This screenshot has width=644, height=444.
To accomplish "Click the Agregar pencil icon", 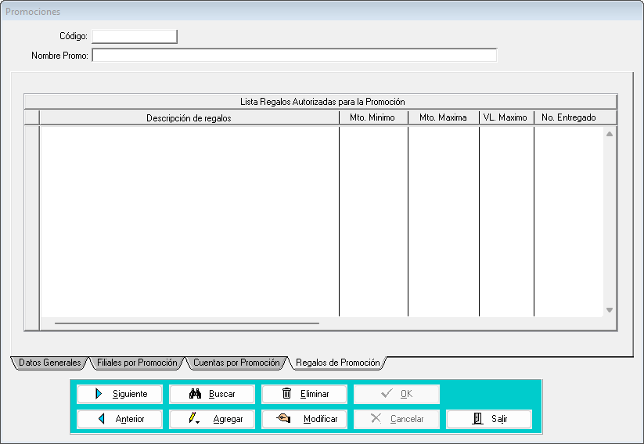I will 192,419.
